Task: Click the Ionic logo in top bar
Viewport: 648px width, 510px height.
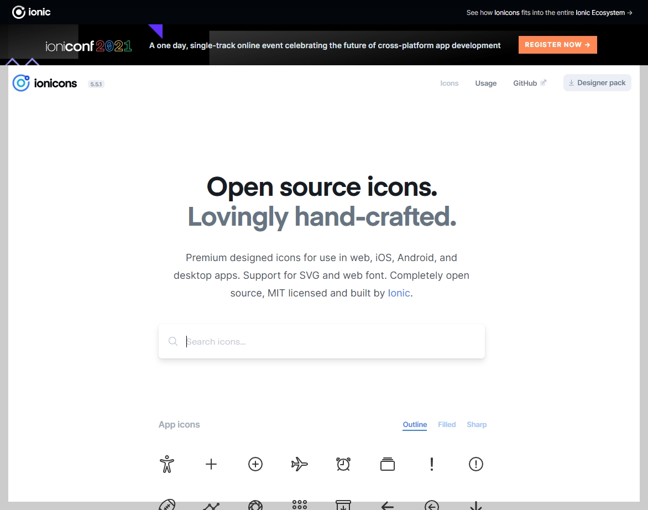Action: [x=32, y=12]
